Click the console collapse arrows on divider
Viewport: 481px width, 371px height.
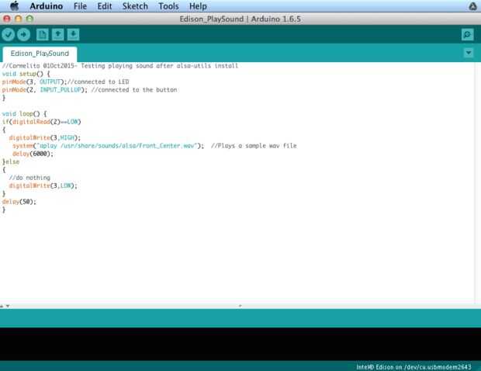5,306
